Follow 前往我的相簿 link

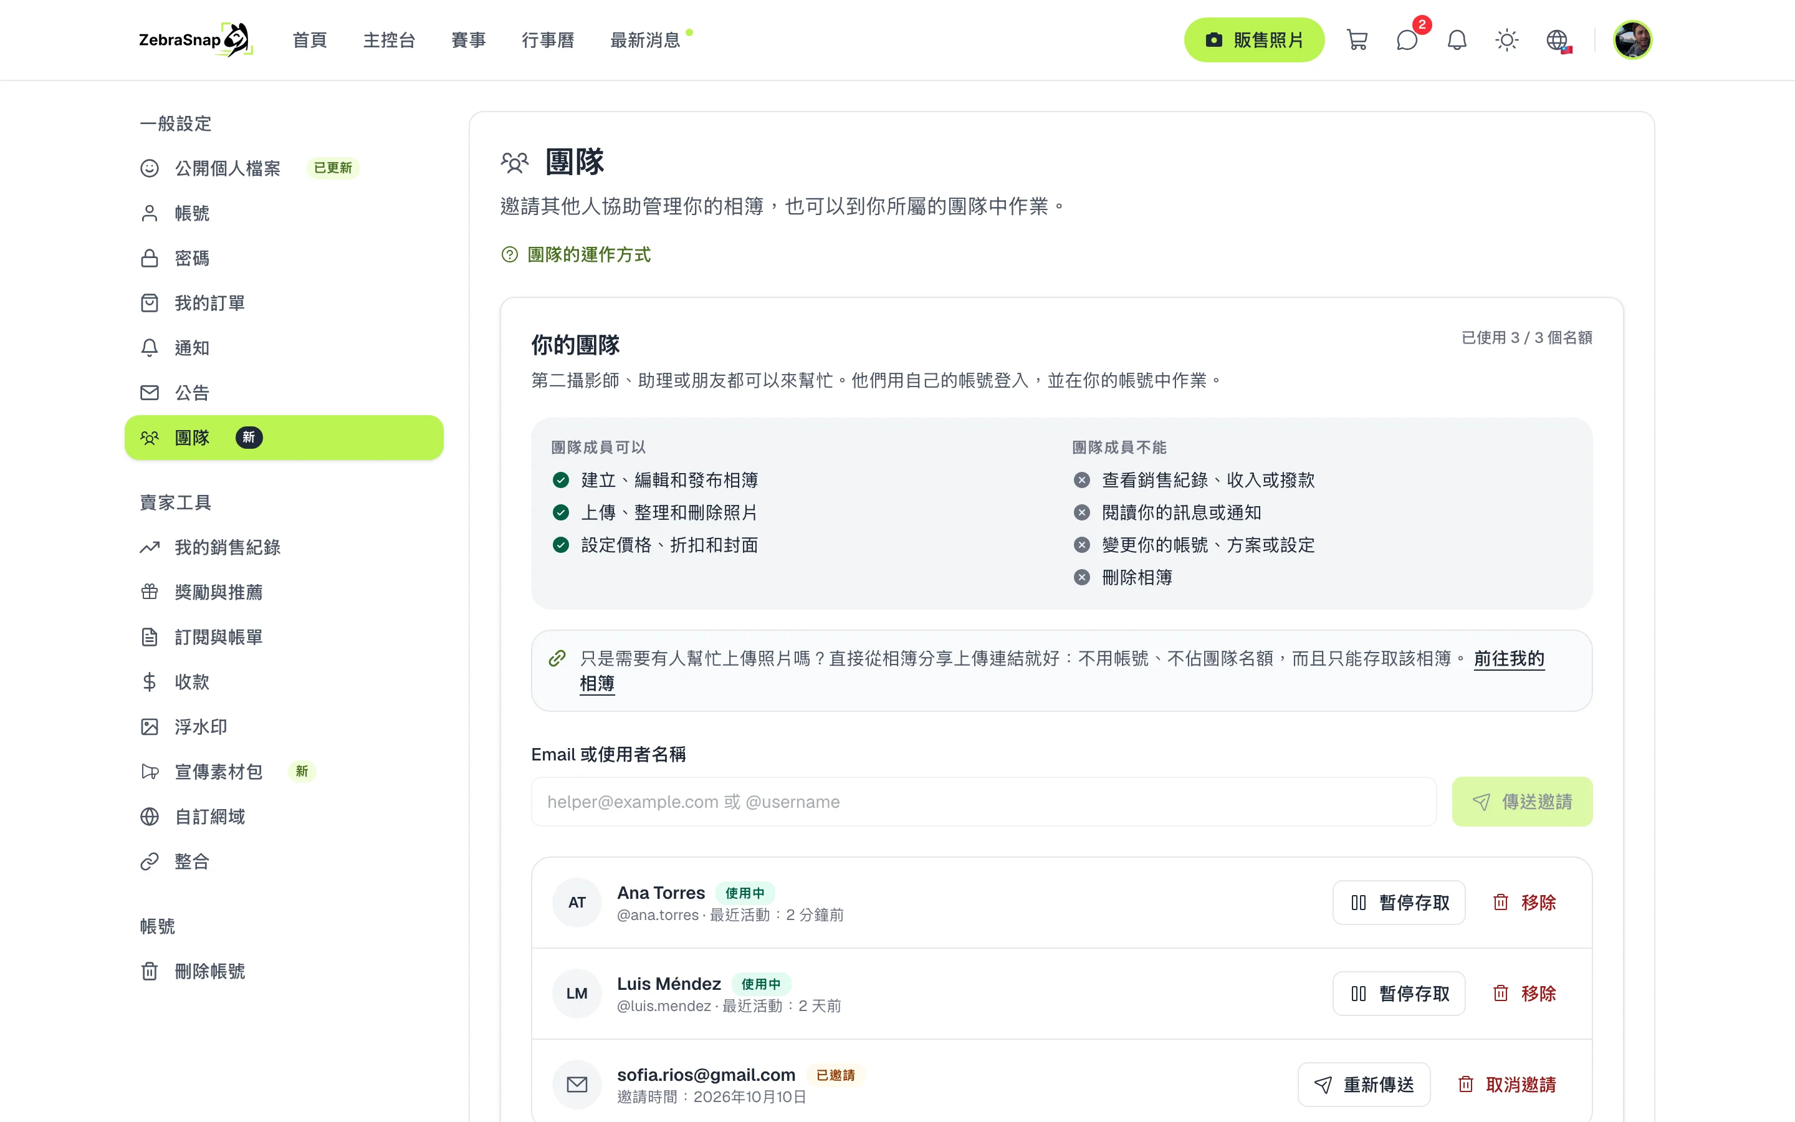[x=1509, y=659]
